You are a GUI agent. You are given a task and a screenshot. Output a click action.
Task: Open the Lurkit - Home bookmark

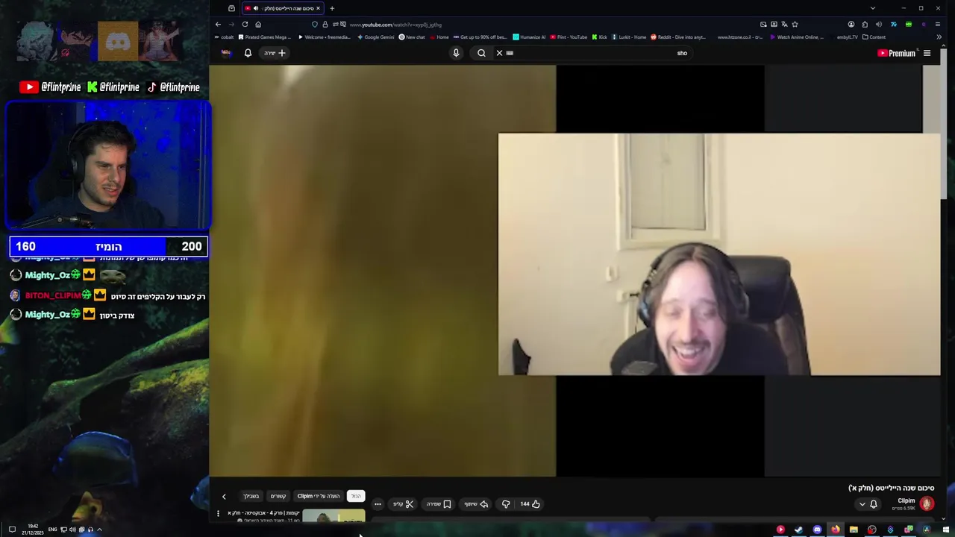click(x=628, y=37)
